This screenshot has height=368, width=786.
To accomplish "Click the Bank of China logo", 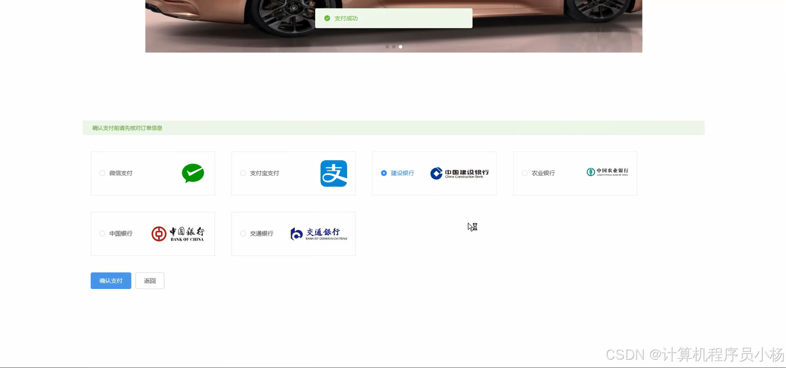I will (178, 234).
